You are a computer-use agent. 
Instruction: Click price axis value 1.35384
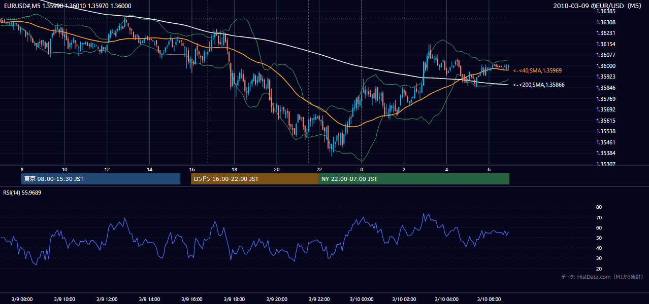coord(606,153)
